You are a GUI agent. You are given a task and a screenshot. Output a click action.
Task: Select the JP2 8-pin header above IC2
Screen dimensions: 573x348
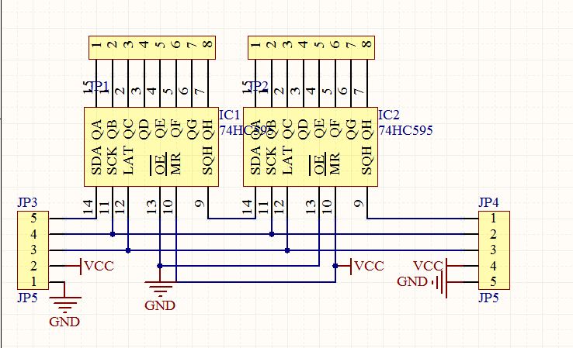coord(311,47)
